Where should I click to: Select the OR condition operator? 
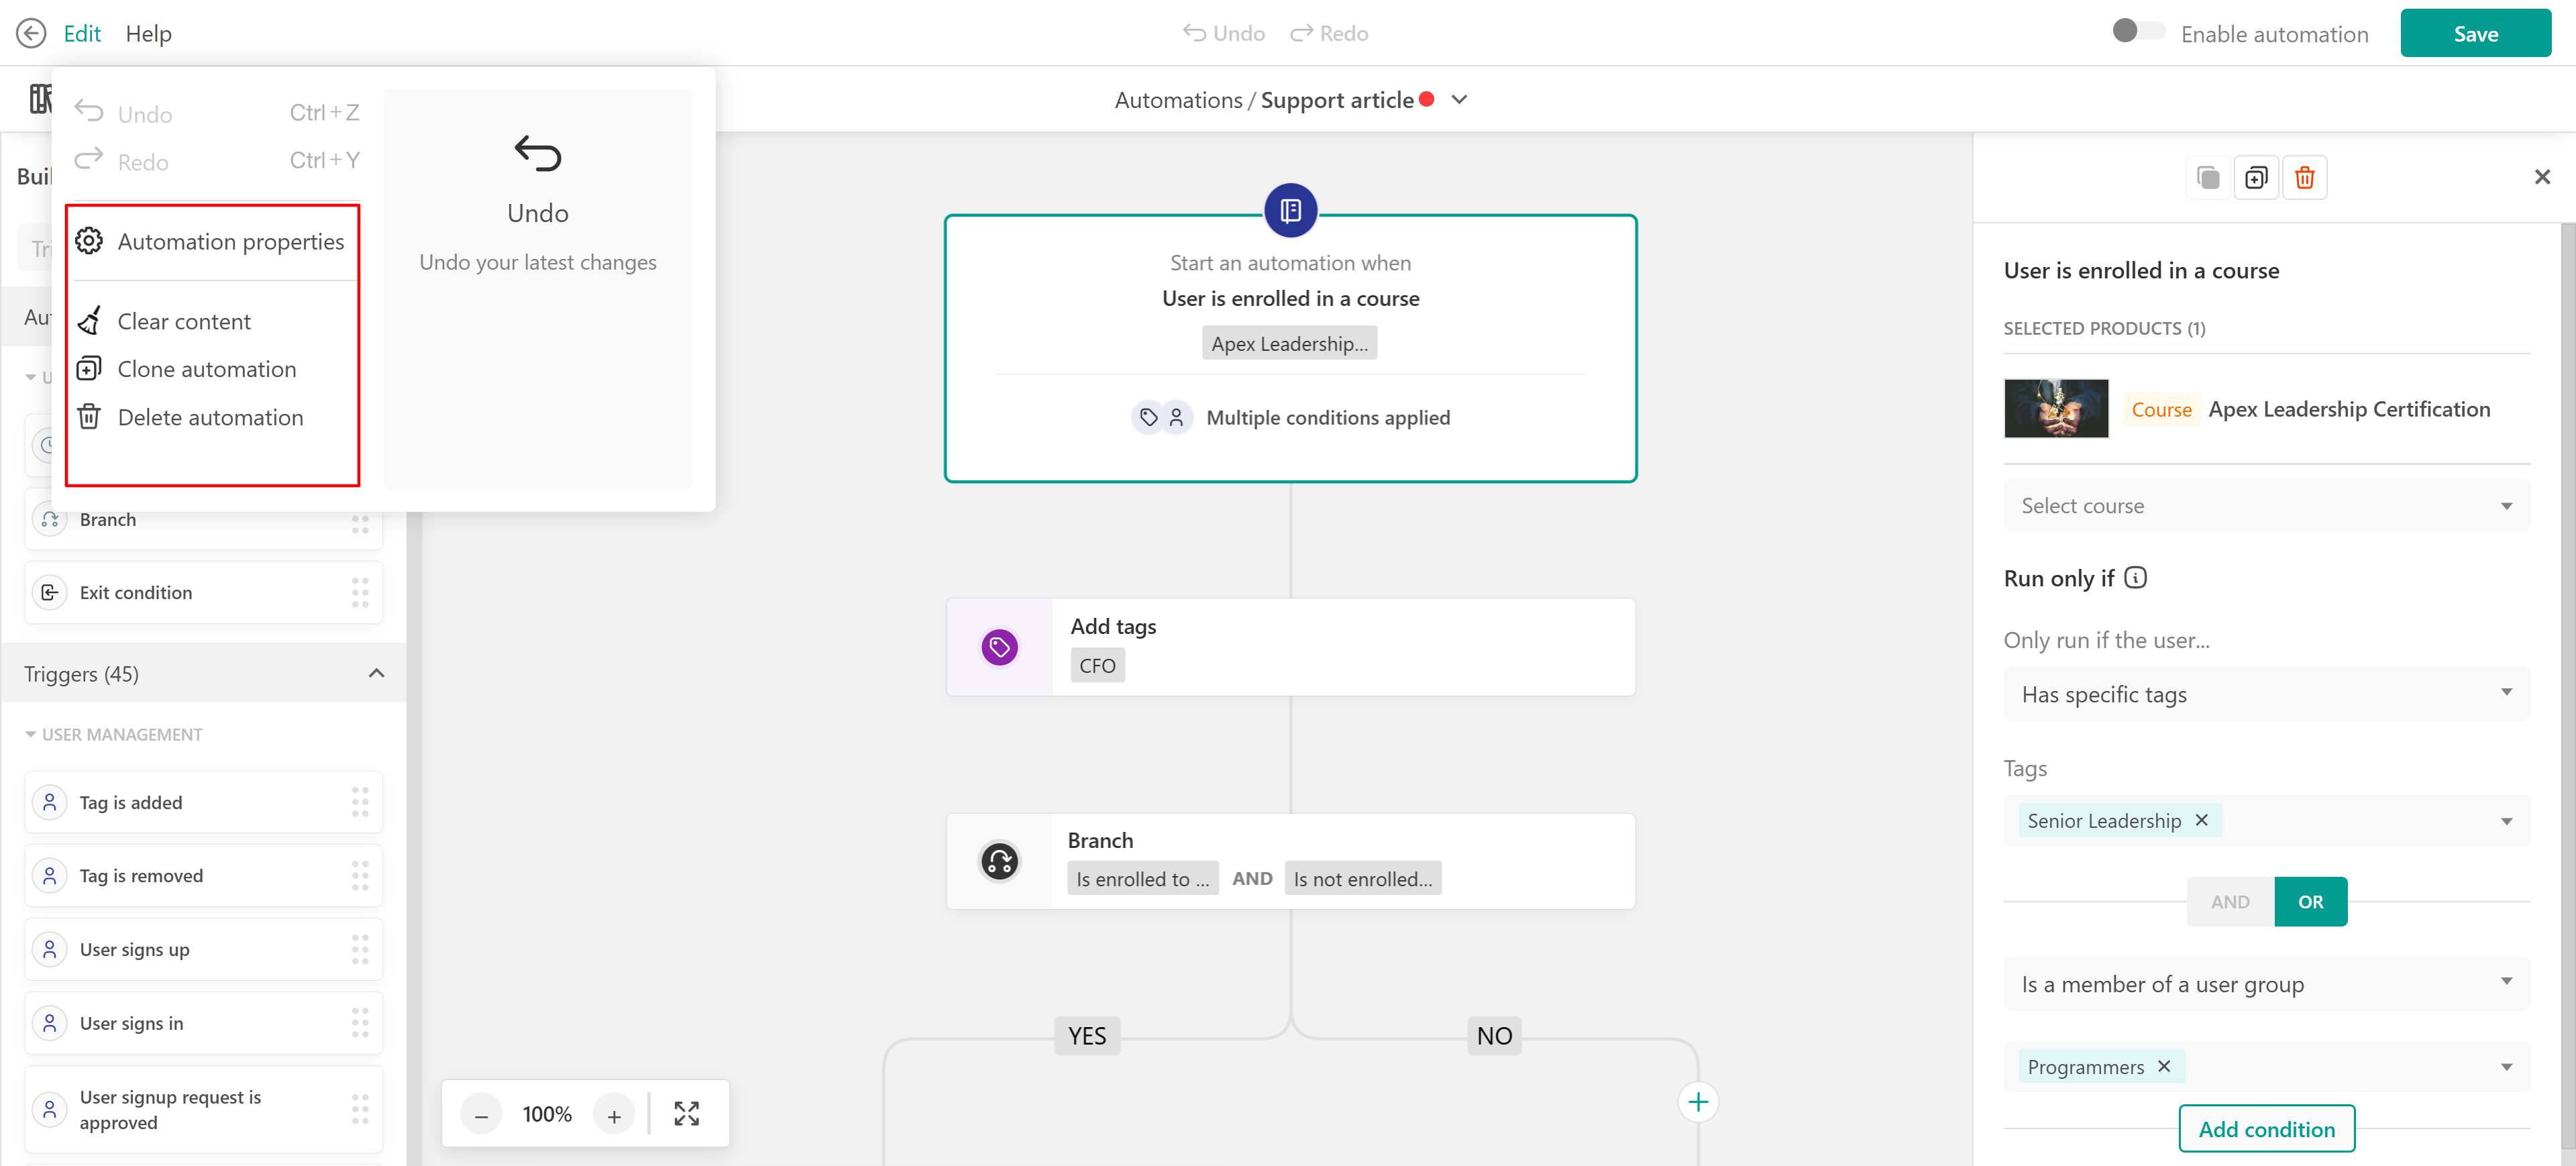click(2310, 901)
